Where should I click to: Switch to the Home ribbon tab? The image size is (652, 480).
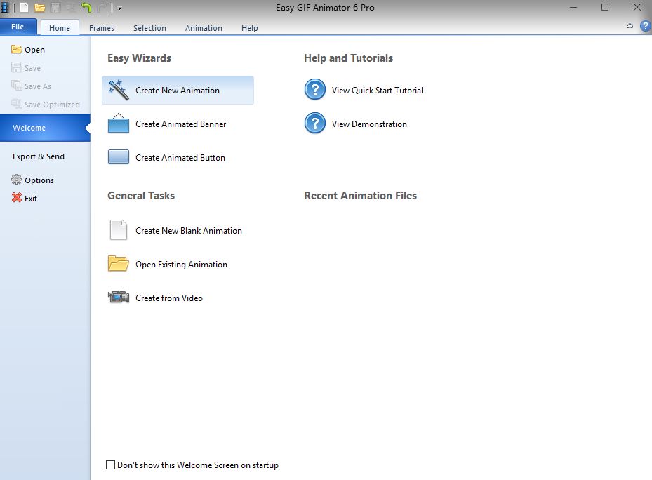60,28
